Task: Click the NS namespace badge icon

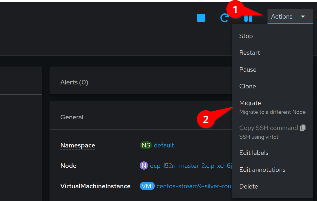Action: coord(146,145)
